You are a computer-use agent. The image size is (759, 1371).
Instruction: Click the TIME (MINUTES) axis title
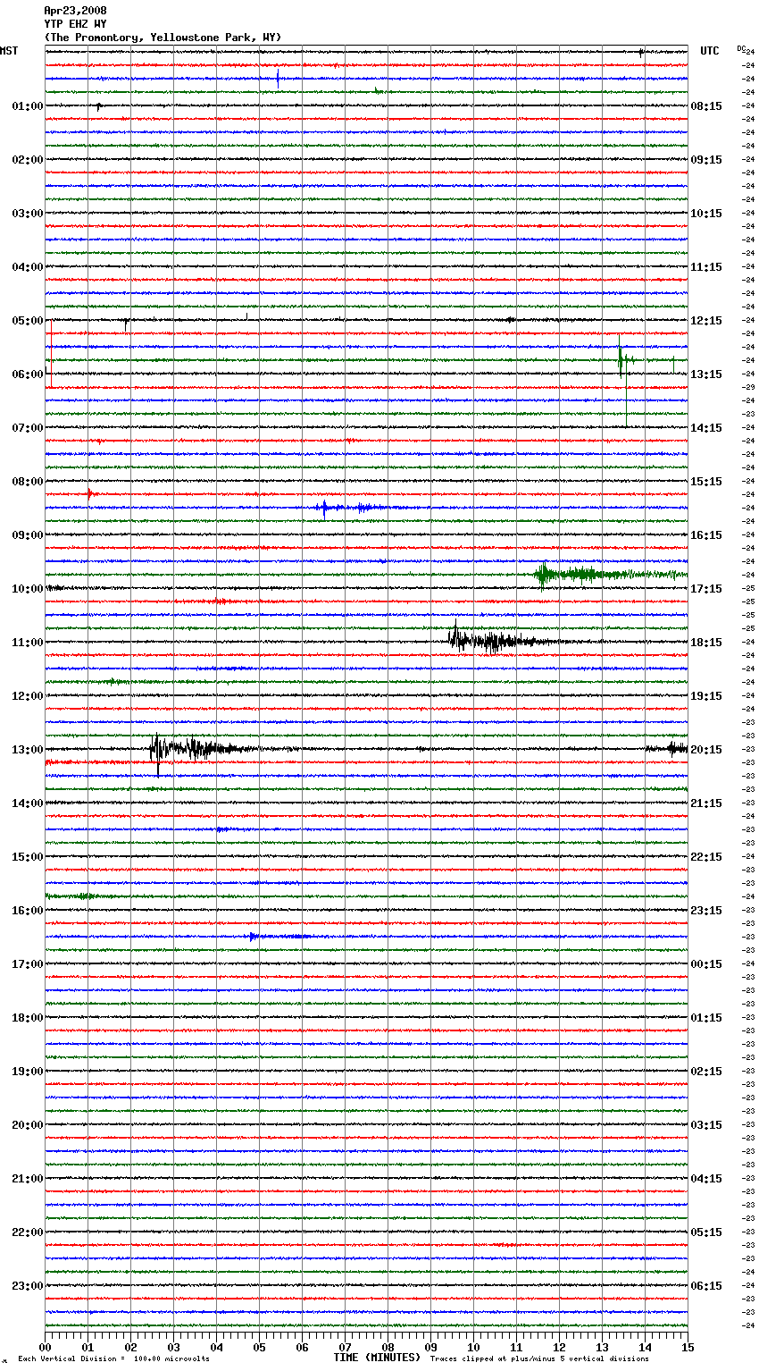coord(377,1358)
